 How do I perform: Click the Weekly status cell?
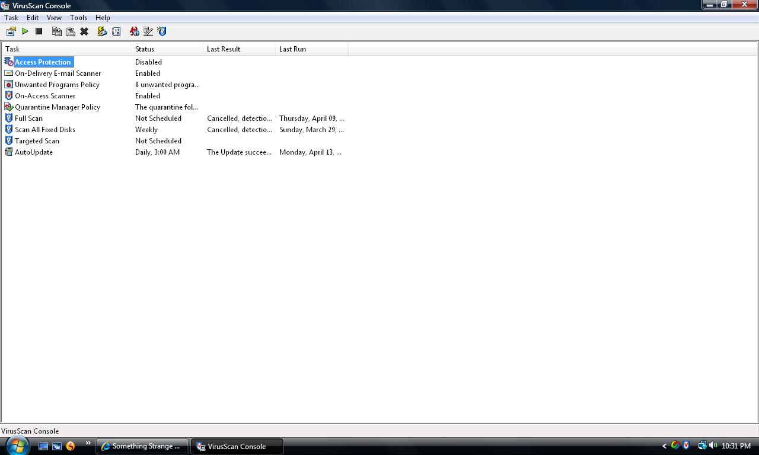[x=146, y=129]
